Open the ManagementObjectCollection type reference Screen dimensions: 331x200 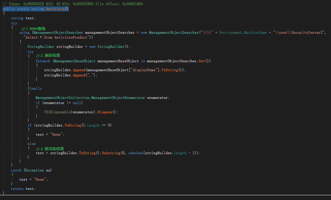(x=63, y=98)
